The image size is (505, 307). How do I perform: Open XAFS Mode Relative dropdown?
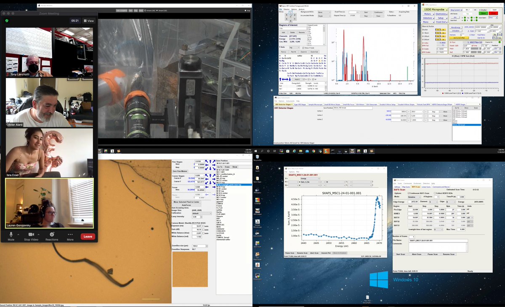414,197
